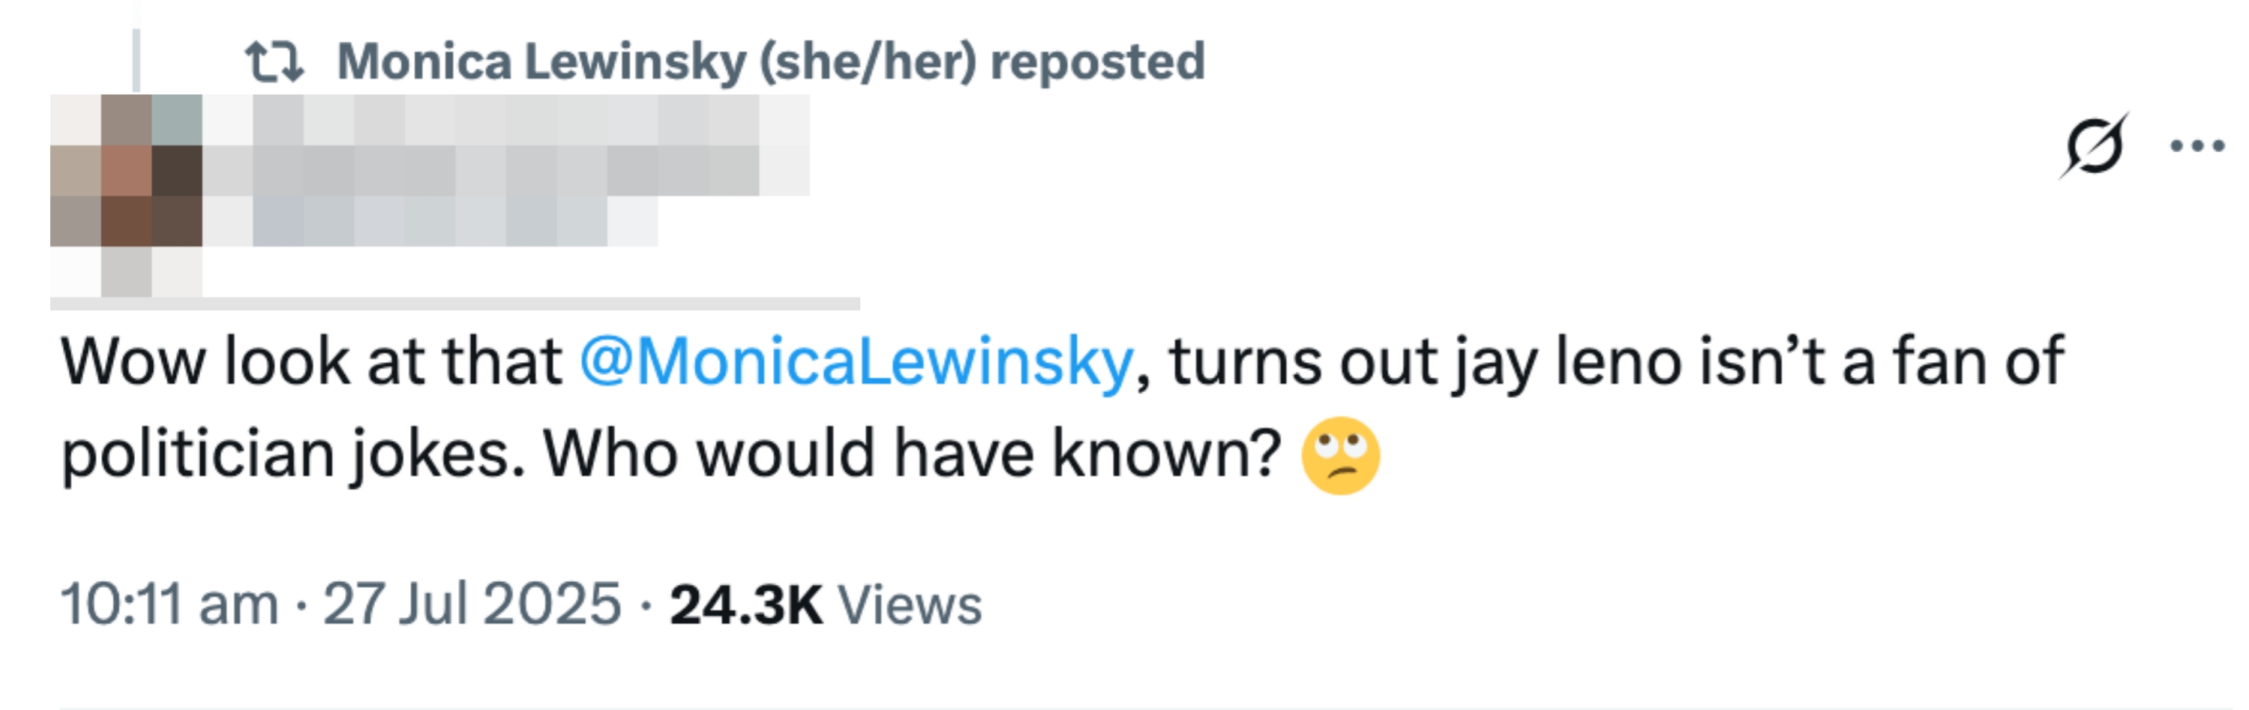Open the blurred author display name

point(506,121)
